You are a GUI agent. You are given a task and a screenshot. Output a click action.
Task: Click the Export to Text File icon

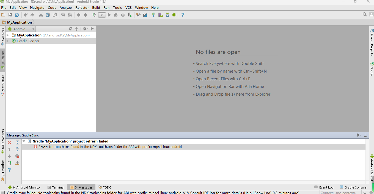coord(9,163)
